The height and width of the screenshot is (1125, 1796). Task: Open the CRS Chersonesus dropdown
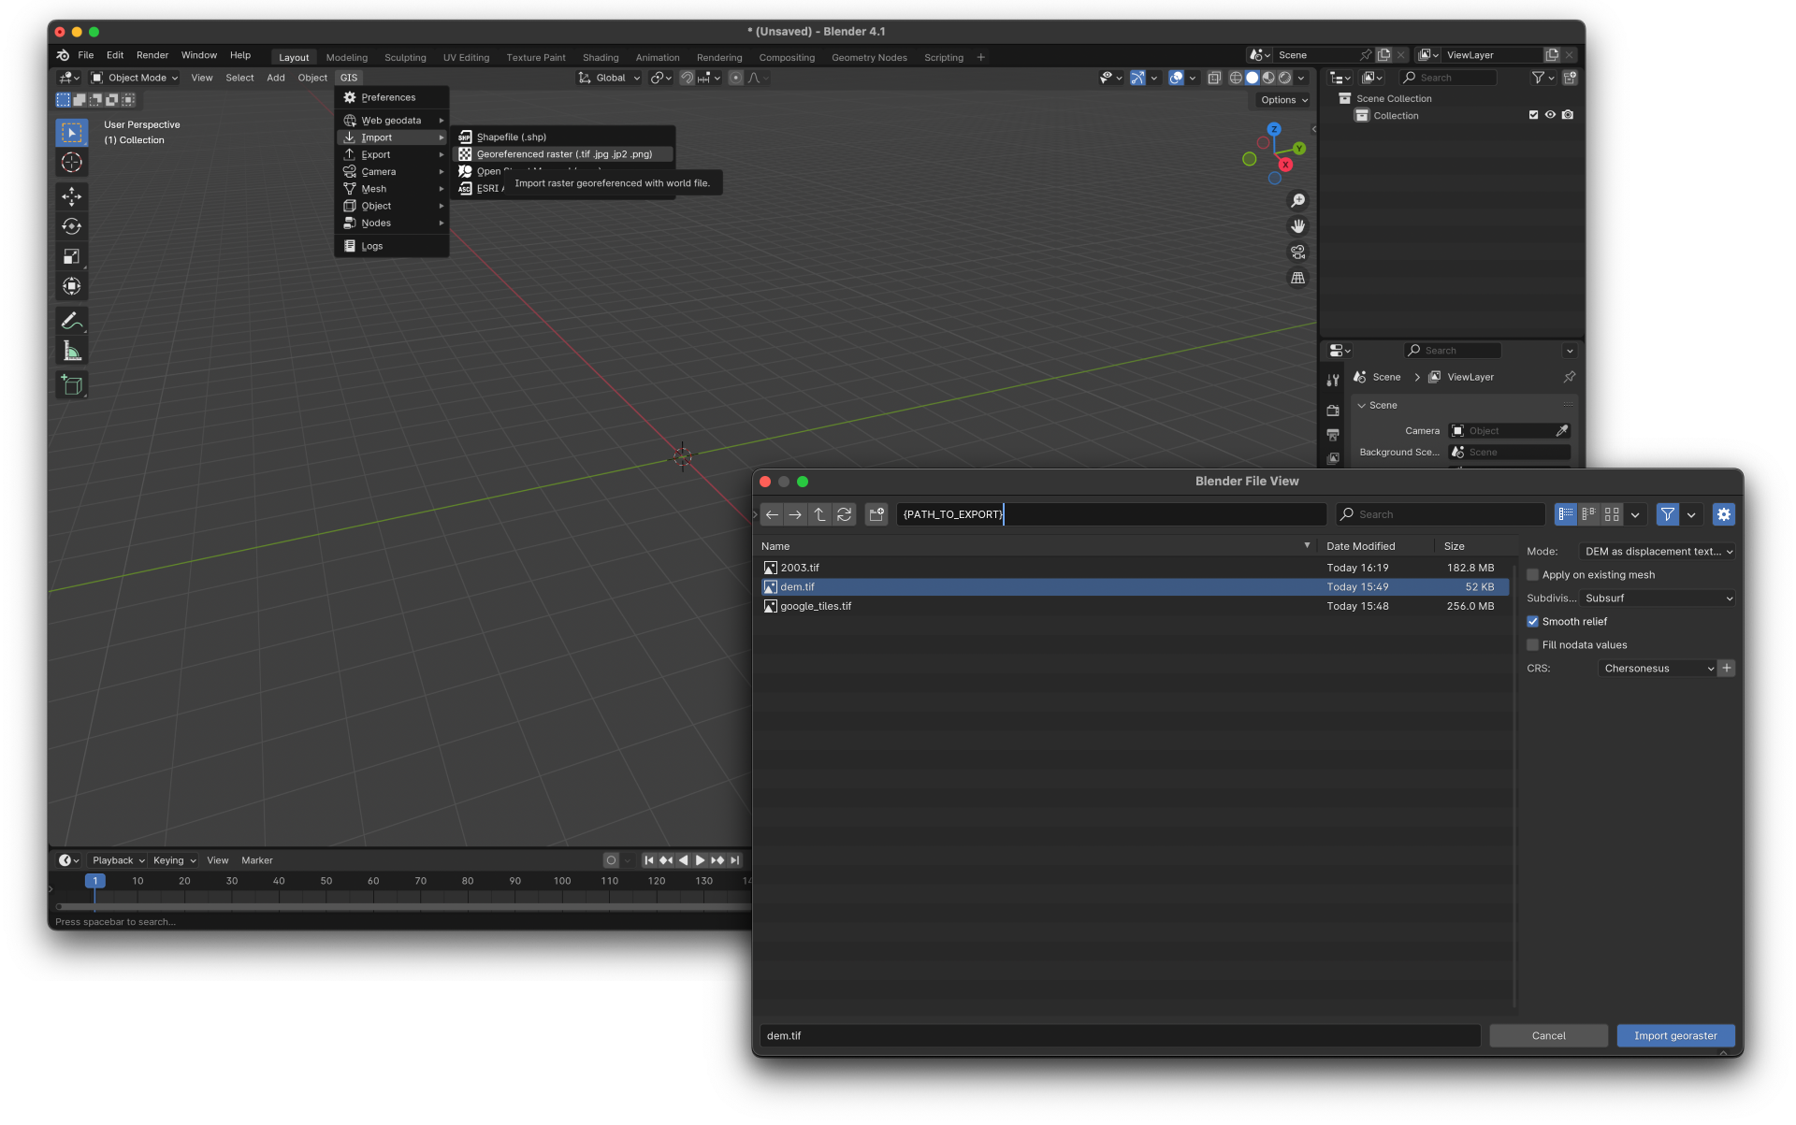pos(1658,668)
